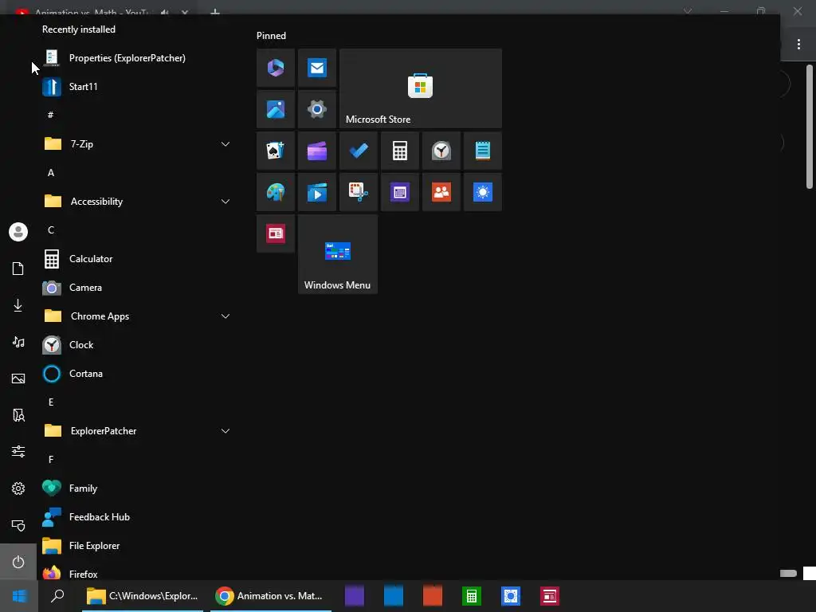The height and width of the screenshot is (612, 816).
Task: Open the People pinned tile
Action: pyautogui.click(x=441, y=193)
